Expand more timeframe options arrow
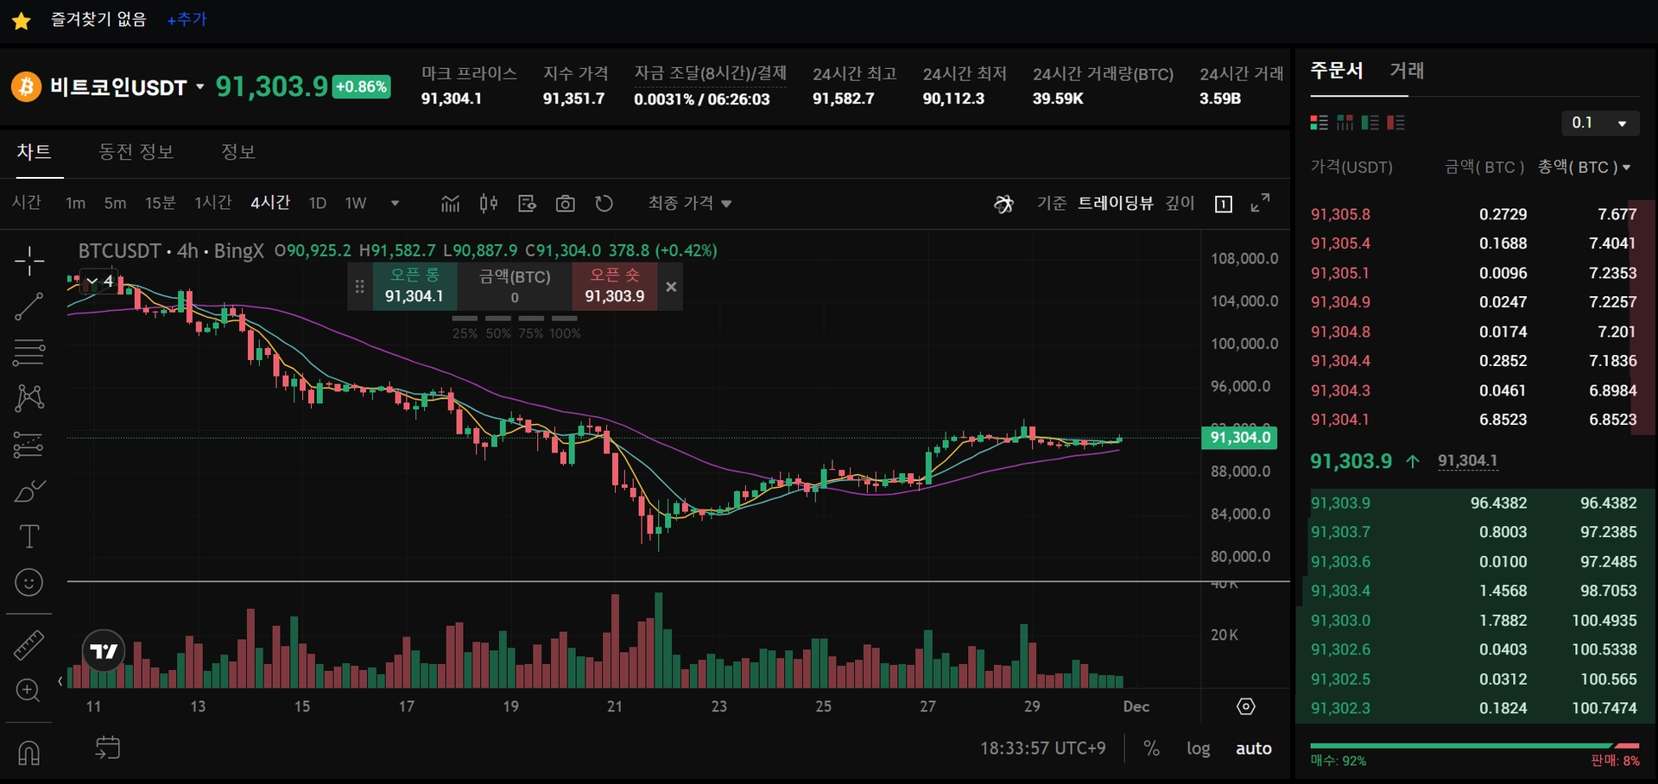The height and width of the screenshot is (784, 1658). (395, 204)
